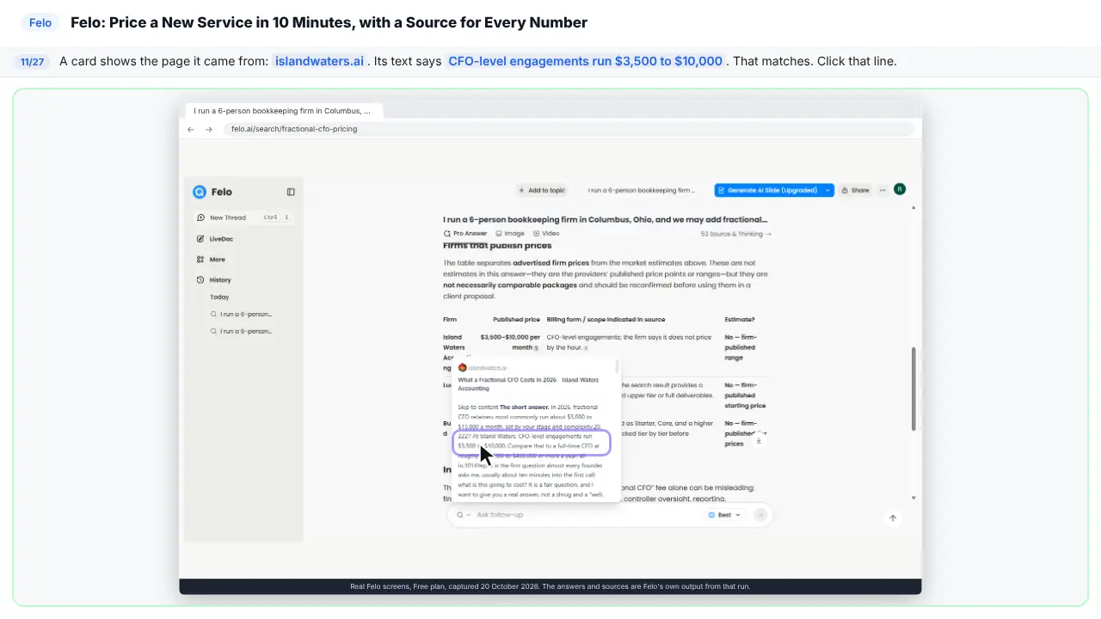Click the page's vertical scrollbar thumb

point(913,389)
